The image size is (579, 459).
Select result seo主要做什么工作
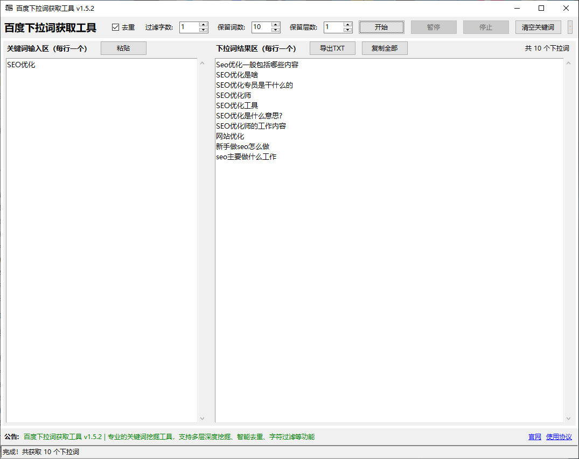246,157
